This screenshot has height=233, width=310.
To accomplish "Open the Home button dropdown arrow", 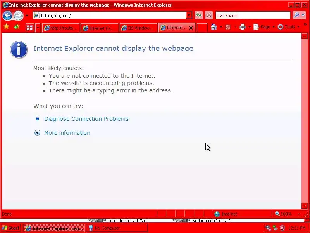I will pyautogui.click(x=221, y=27).
